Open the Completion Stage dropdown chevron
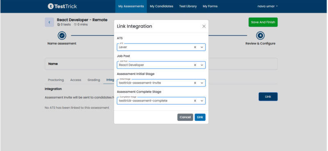328x151 pixels. tap(202, 101)
